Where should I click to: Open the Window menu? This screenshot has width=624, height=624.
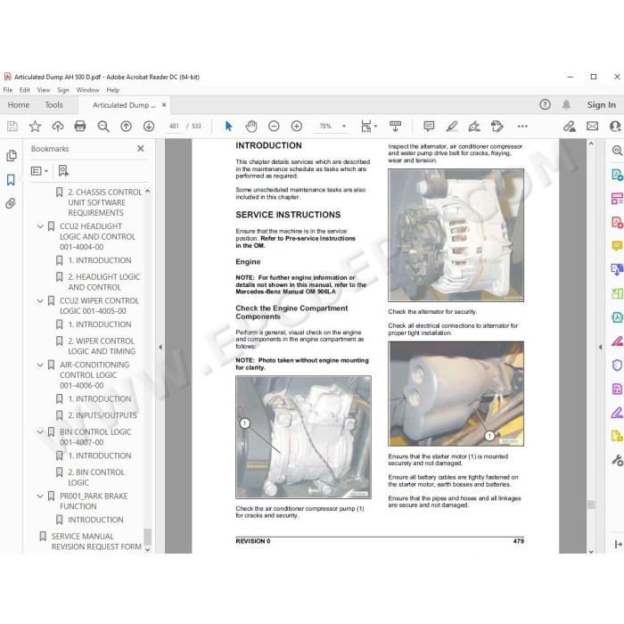[x=87, y=90]
